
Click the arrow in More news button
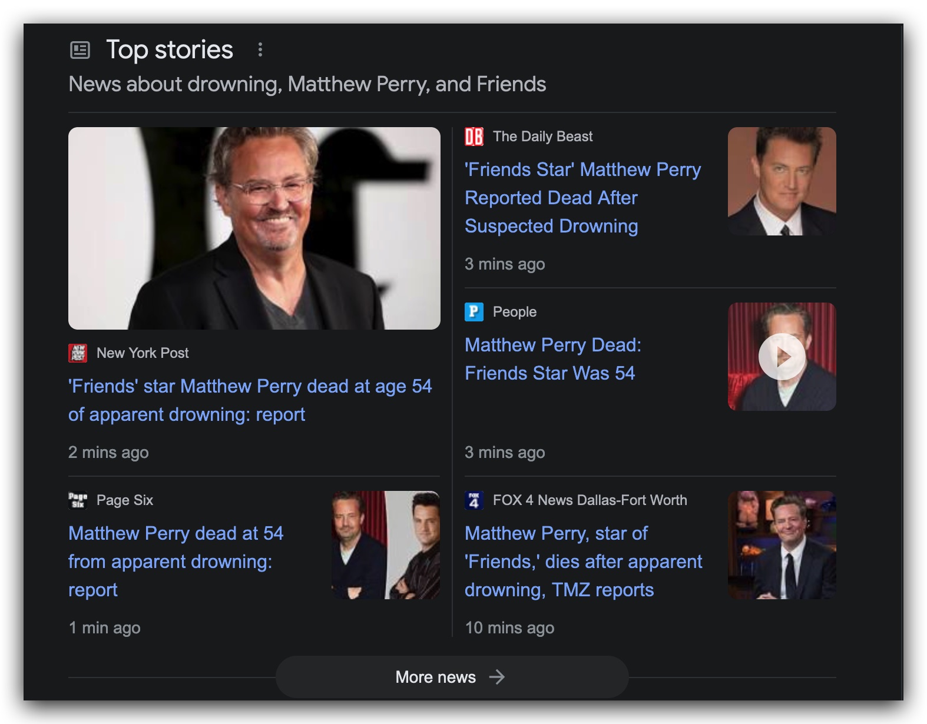(x=497, y=677)
